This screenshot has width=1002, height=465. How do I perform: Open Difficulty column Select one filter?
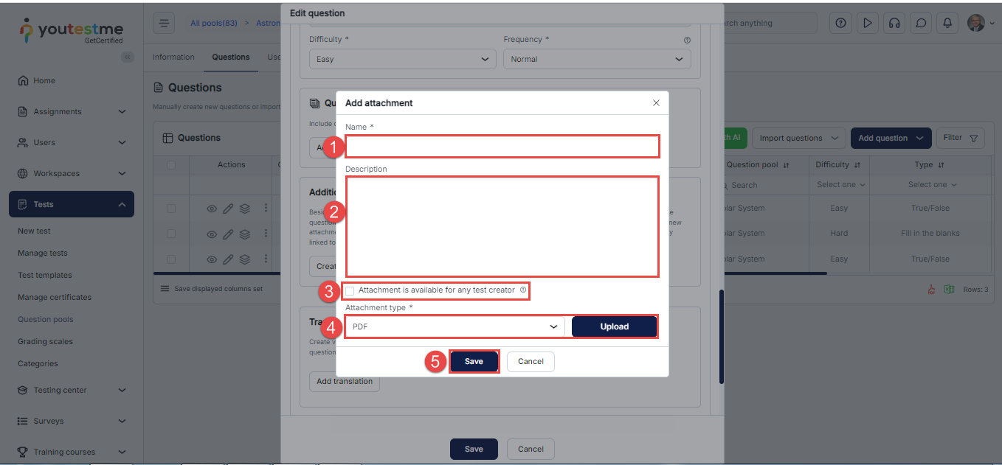click(841, 185)
